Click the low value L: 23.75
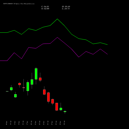This screenshot has width=129, height=129. click(x=66, y=9)
